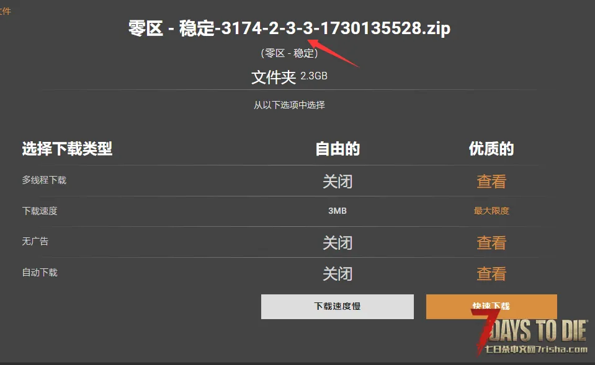595x365 pixels.
Task: Click the 自由的 free column header
Action: [338, 149]
